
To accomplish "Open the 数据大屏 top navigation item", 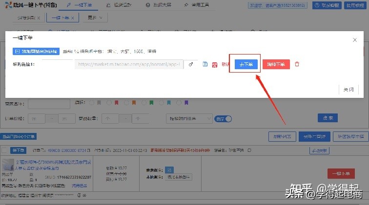I will point(158,5).
